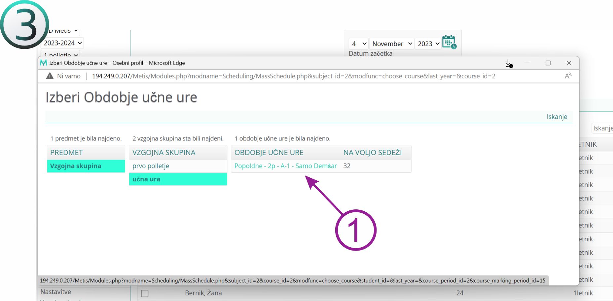This screenshot has height=301, width=613.
Task: Open the calendar date picker icon
Action: tap(449, 42)
